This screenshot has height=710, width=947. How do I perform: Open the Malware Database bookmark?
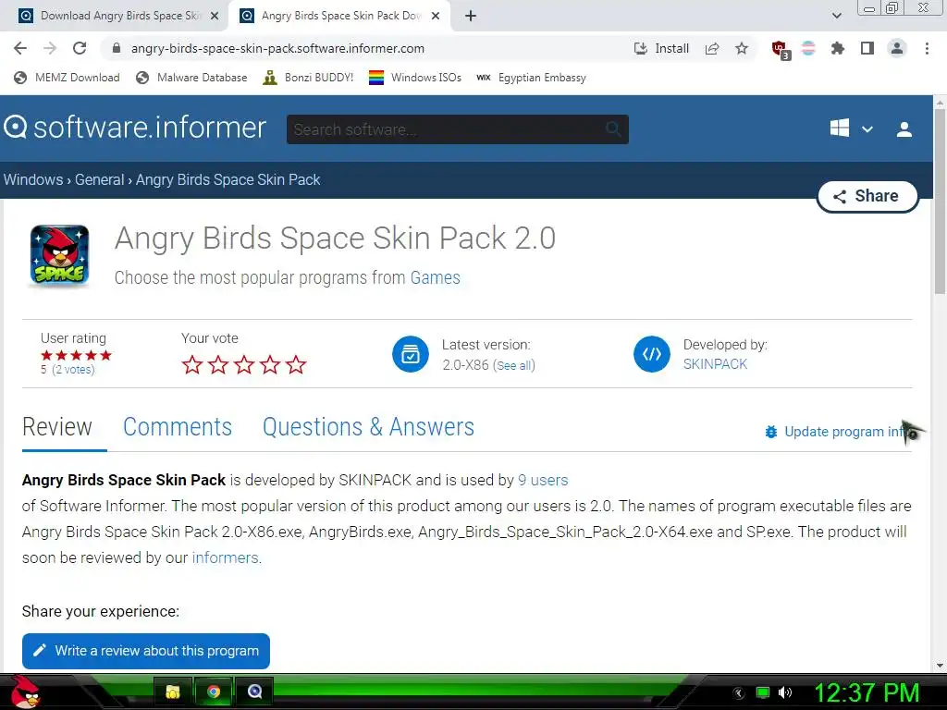[x=192, y=78]
